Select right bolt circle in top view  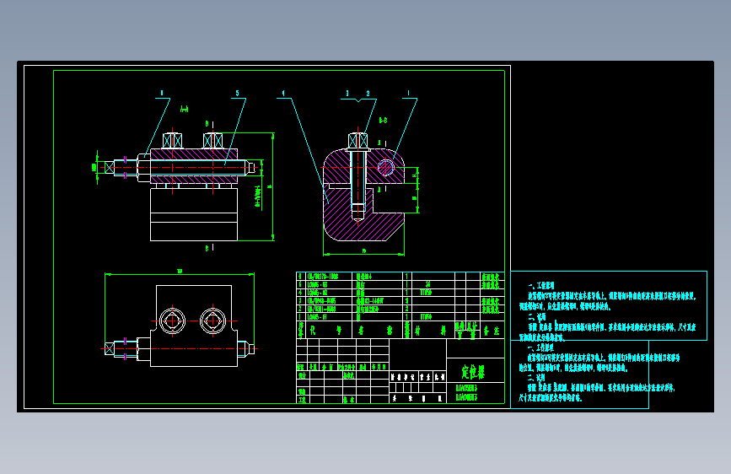point(213,321)
